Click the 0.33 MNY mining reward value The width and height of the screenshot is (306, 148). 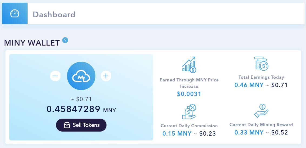tap(249, 132)
